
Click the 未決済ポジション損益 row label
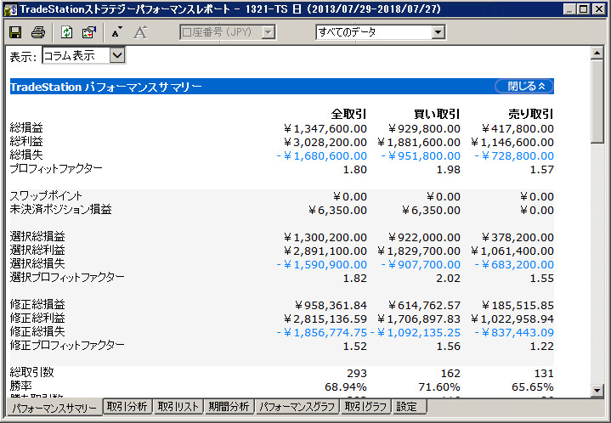pos(60,209)
